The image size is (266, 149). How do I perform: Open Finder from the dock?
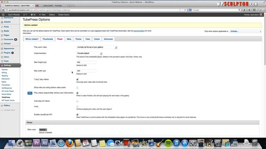click(11, 143)
